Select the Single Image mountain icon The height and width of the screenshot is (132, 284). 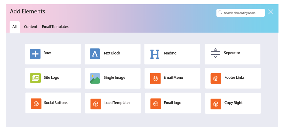pos(95,78)
